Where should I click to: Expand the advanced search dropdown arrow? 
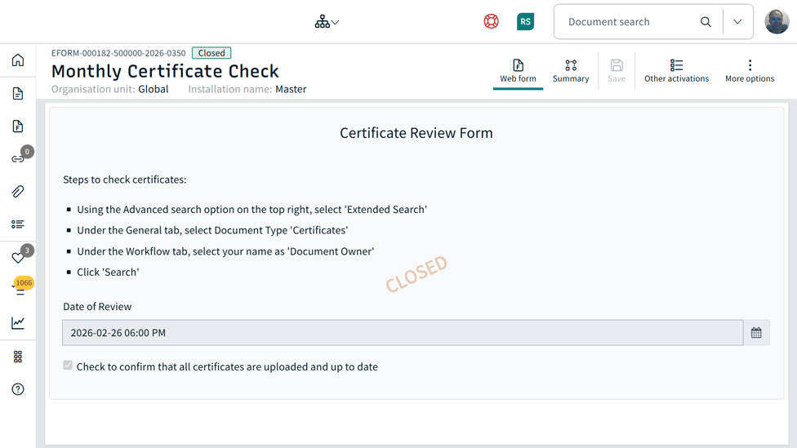tap(737, 22)
